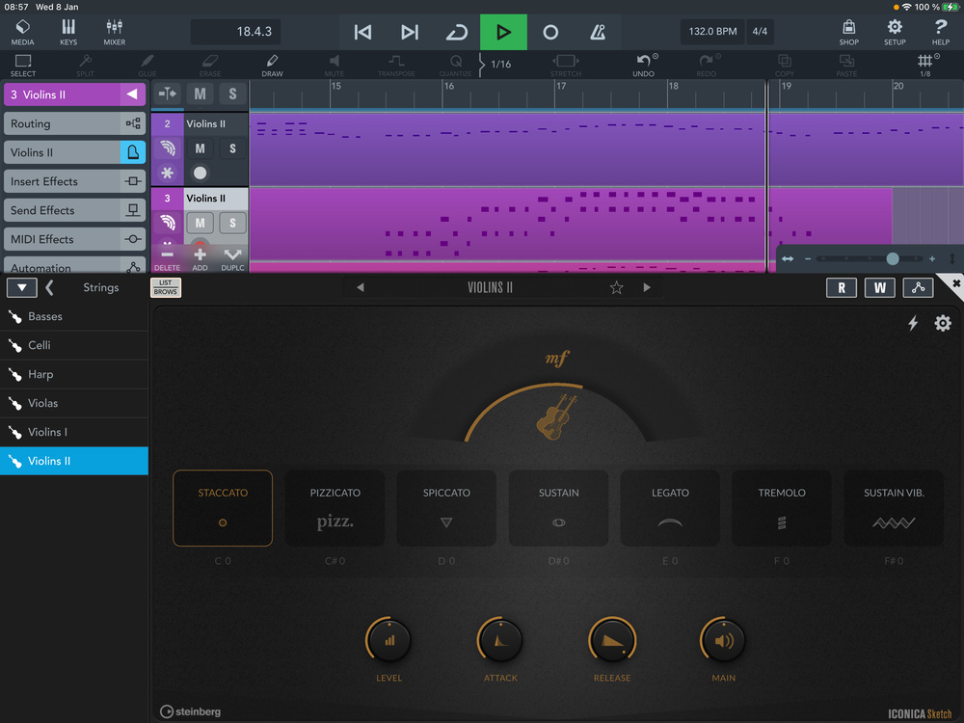The height and width of the screenshot is (723, 964).
Task: Open the Shop
Action: (849, 32)
